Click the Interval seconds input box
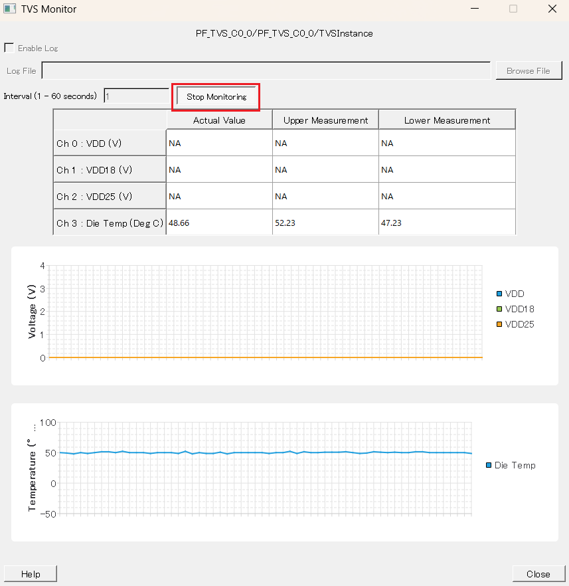The image size is (569, 586). (137, 96)
